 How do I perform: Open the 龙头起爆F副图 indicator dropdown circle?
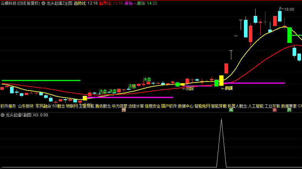coord(3,115)
